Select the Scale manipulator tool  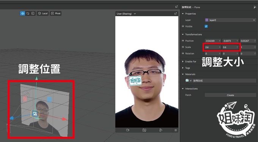point(33,14)
